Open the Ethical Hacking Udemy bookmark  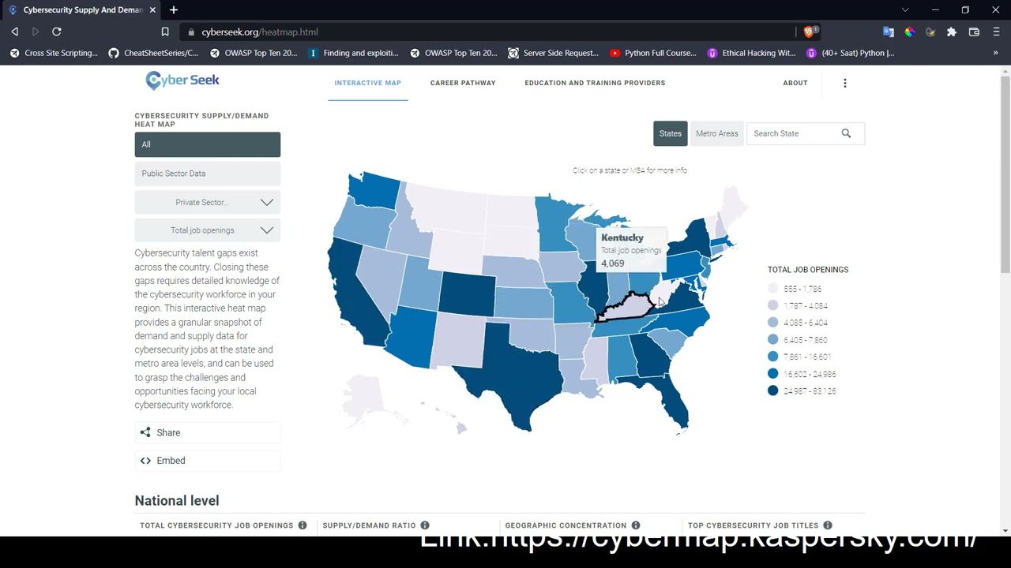(x=751, y=53)
